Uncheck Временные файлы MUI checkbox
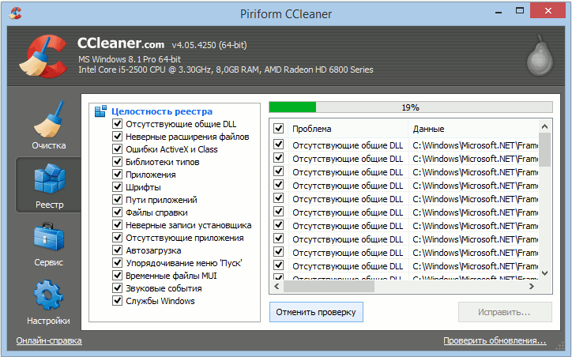 (117, 276)
